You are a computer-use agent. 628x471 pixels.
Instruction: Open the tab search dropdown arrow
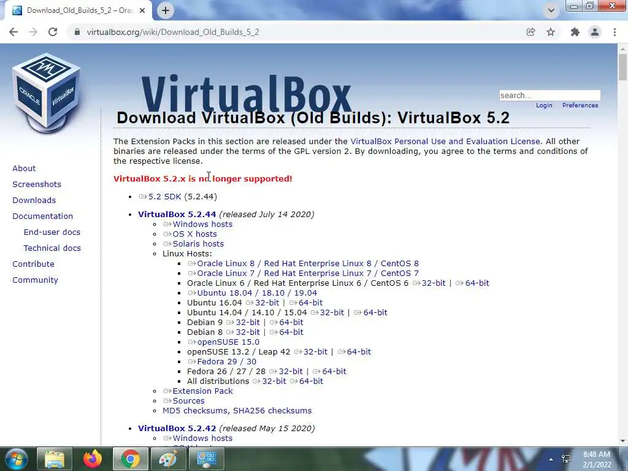[551, 10]
